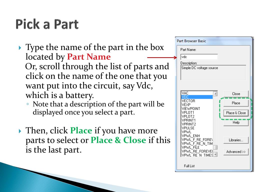Image resolution: width=256 pixels, height=192 pixels.
Task: Click the parts list scrollbar thumb
Action: 215,147
